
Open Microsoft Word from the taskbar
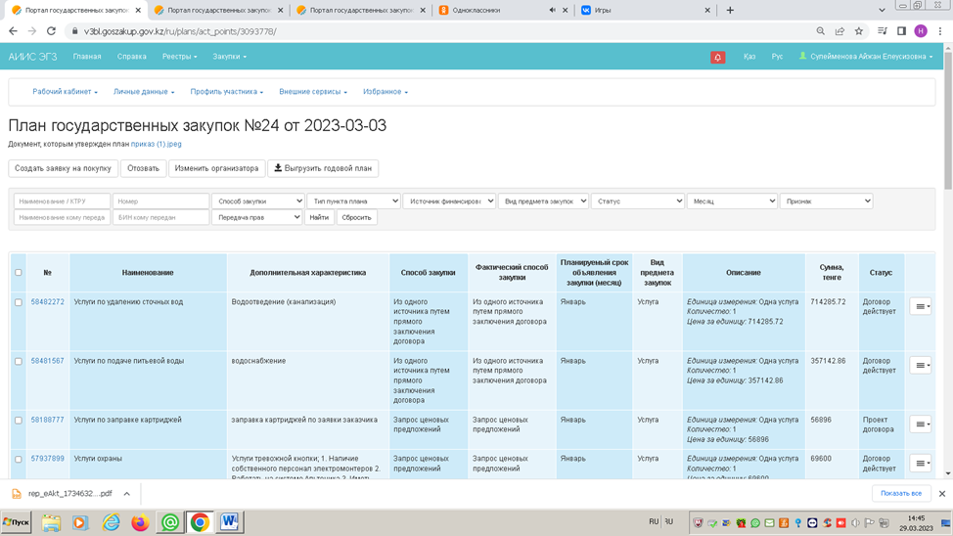pyautogui.click(x=230, y=522)
